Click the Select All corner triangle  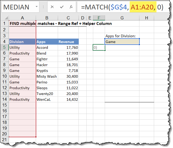(x=5, y=18)
